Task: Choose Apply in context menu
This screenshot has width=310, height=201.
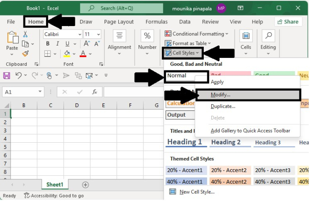Action: click(x=248, y=82)
